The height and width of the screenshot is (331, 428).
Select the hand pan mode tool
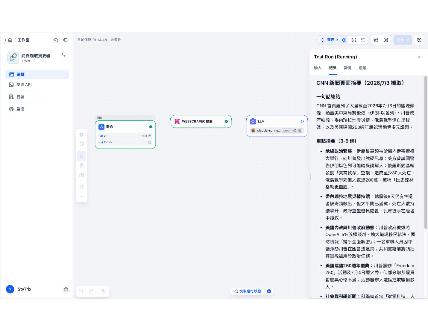[x=81, y=166]
